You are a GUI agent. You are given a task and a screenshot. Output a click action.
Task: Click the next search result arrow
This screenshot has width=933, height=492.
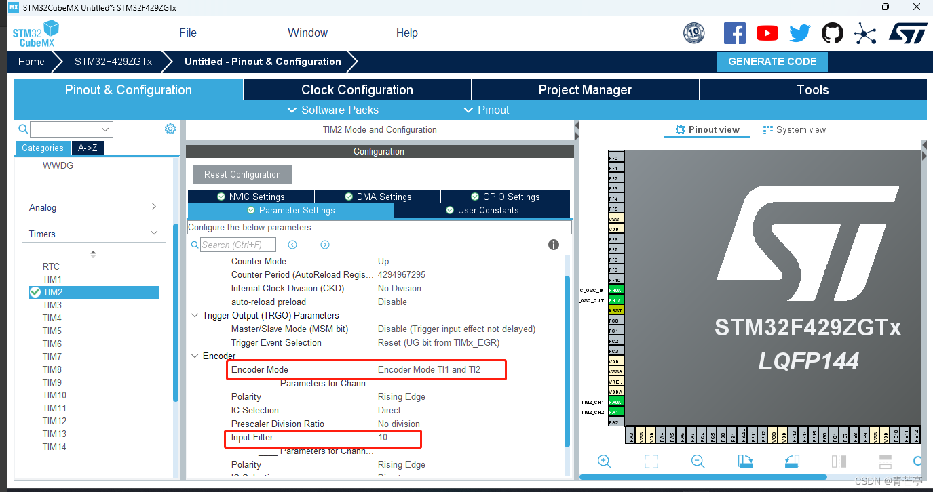[325, 245]
